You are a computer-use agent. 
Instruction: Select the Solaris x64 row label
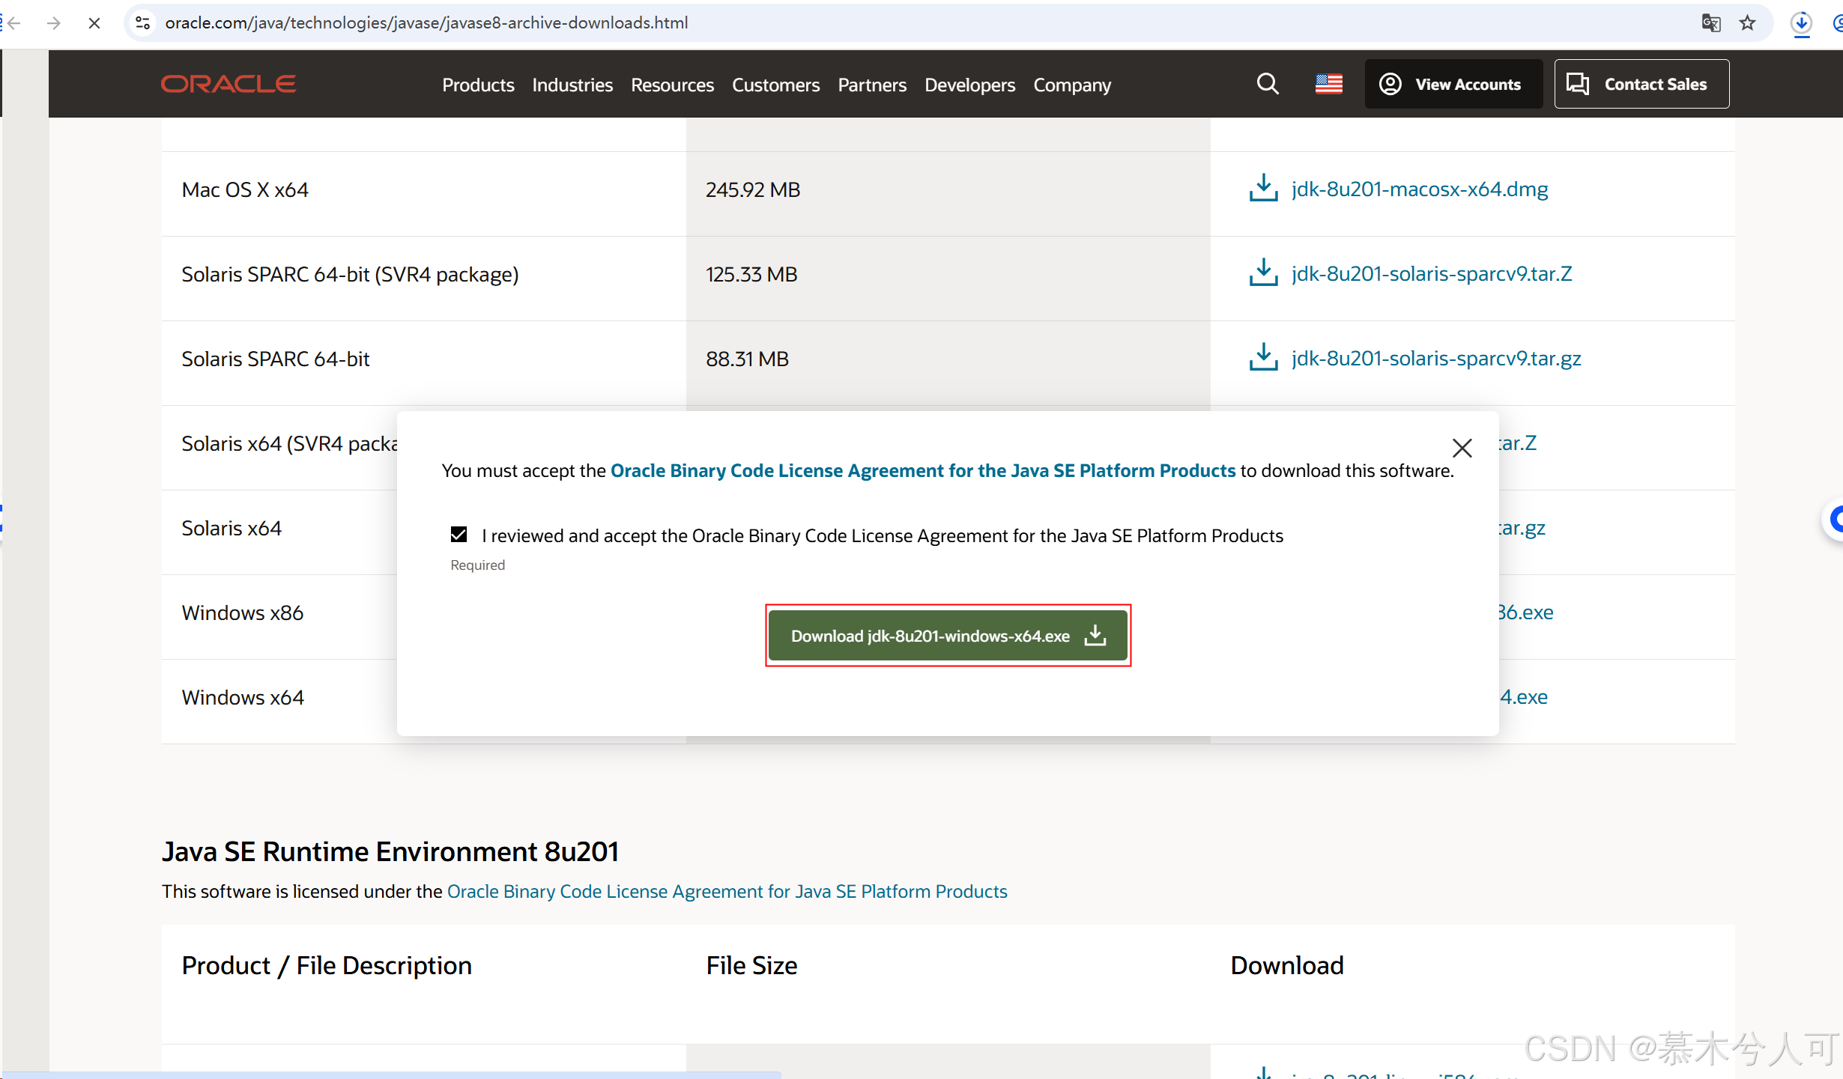[231, 528]
